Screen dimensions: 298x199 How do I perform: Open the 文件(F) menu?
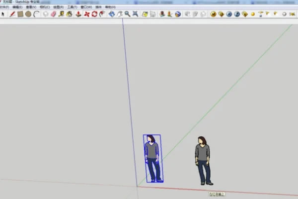(x=5, y=7)
